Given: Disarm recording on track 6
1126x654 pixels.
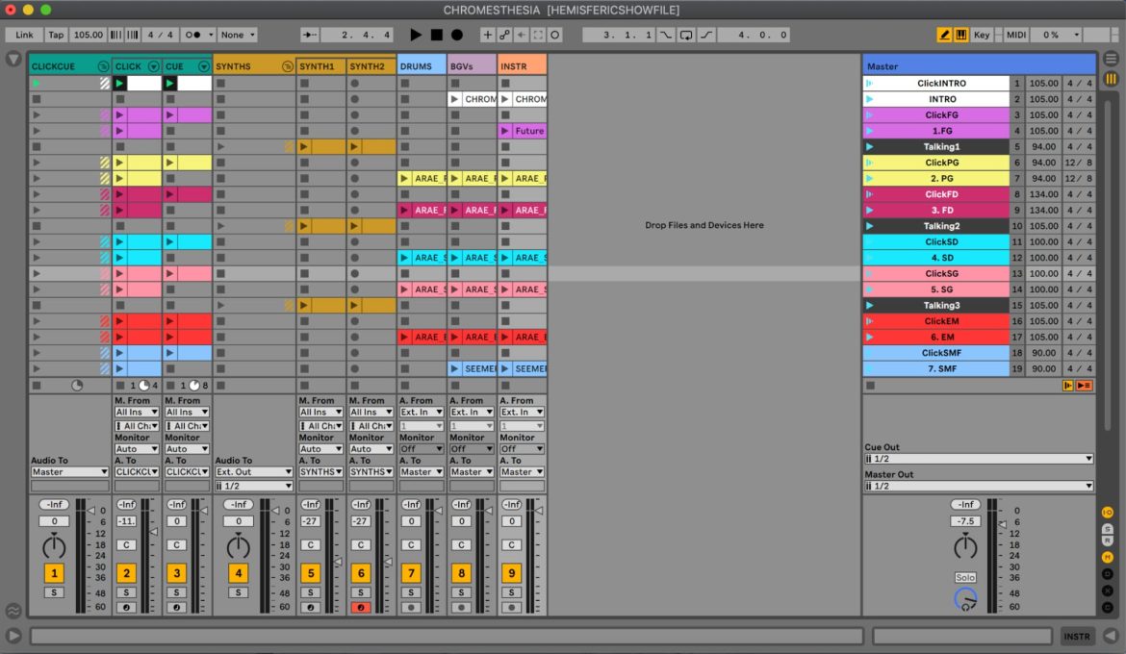Looking at the screenshot, I should pos(362,607).
